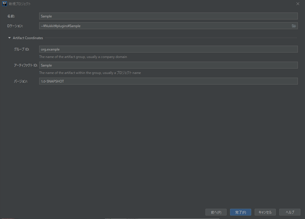Click the 名前: label
The image size is (305, 219).
pos(11,16)
